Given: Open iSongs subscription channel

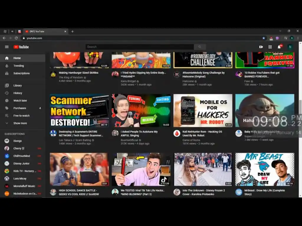Looking at the screenshot, I should click(x=22, y=141).
